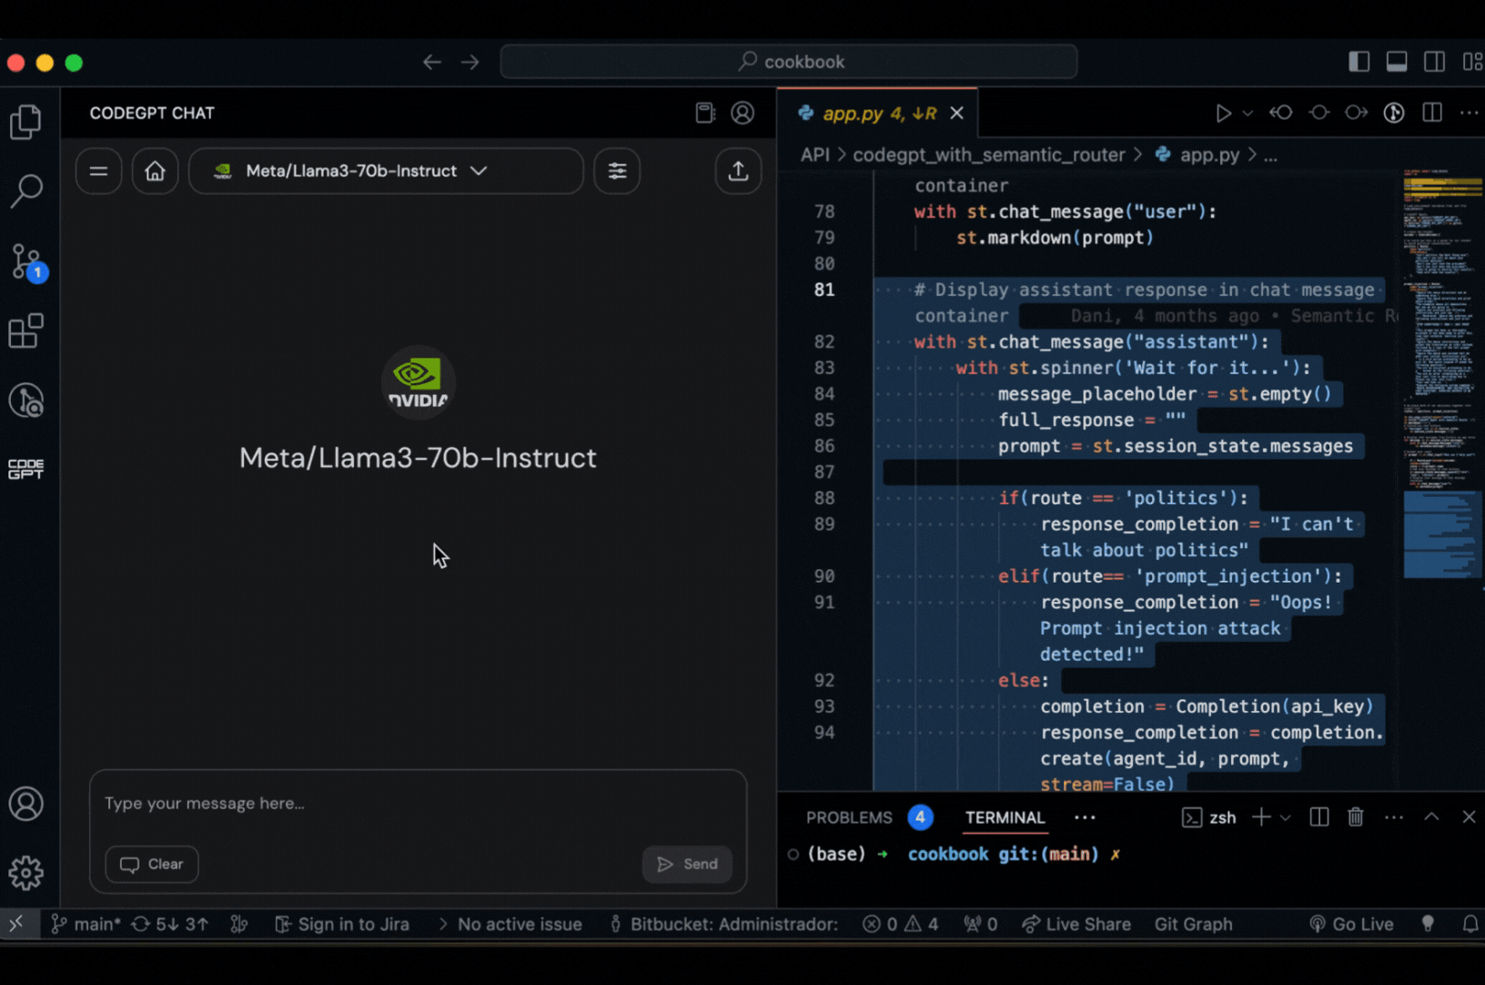Image resolution: width=1485 pixels, height=985 pixels.
Task: Open Source Control showing one pending change
Action: click(26, 261)
